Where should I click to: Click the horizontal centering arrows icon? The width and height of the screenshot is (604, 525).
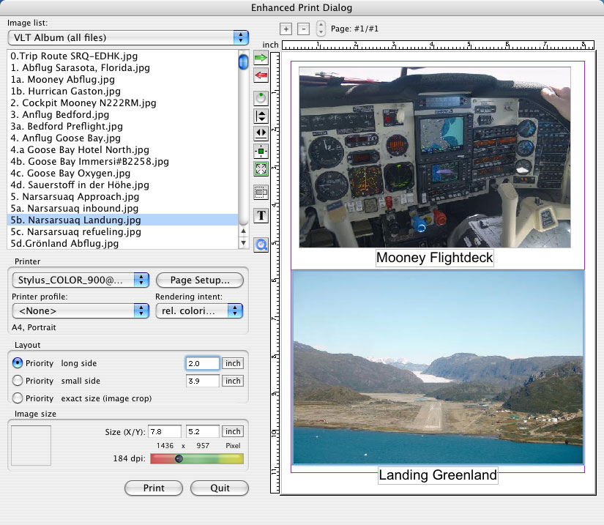(261, 133)
